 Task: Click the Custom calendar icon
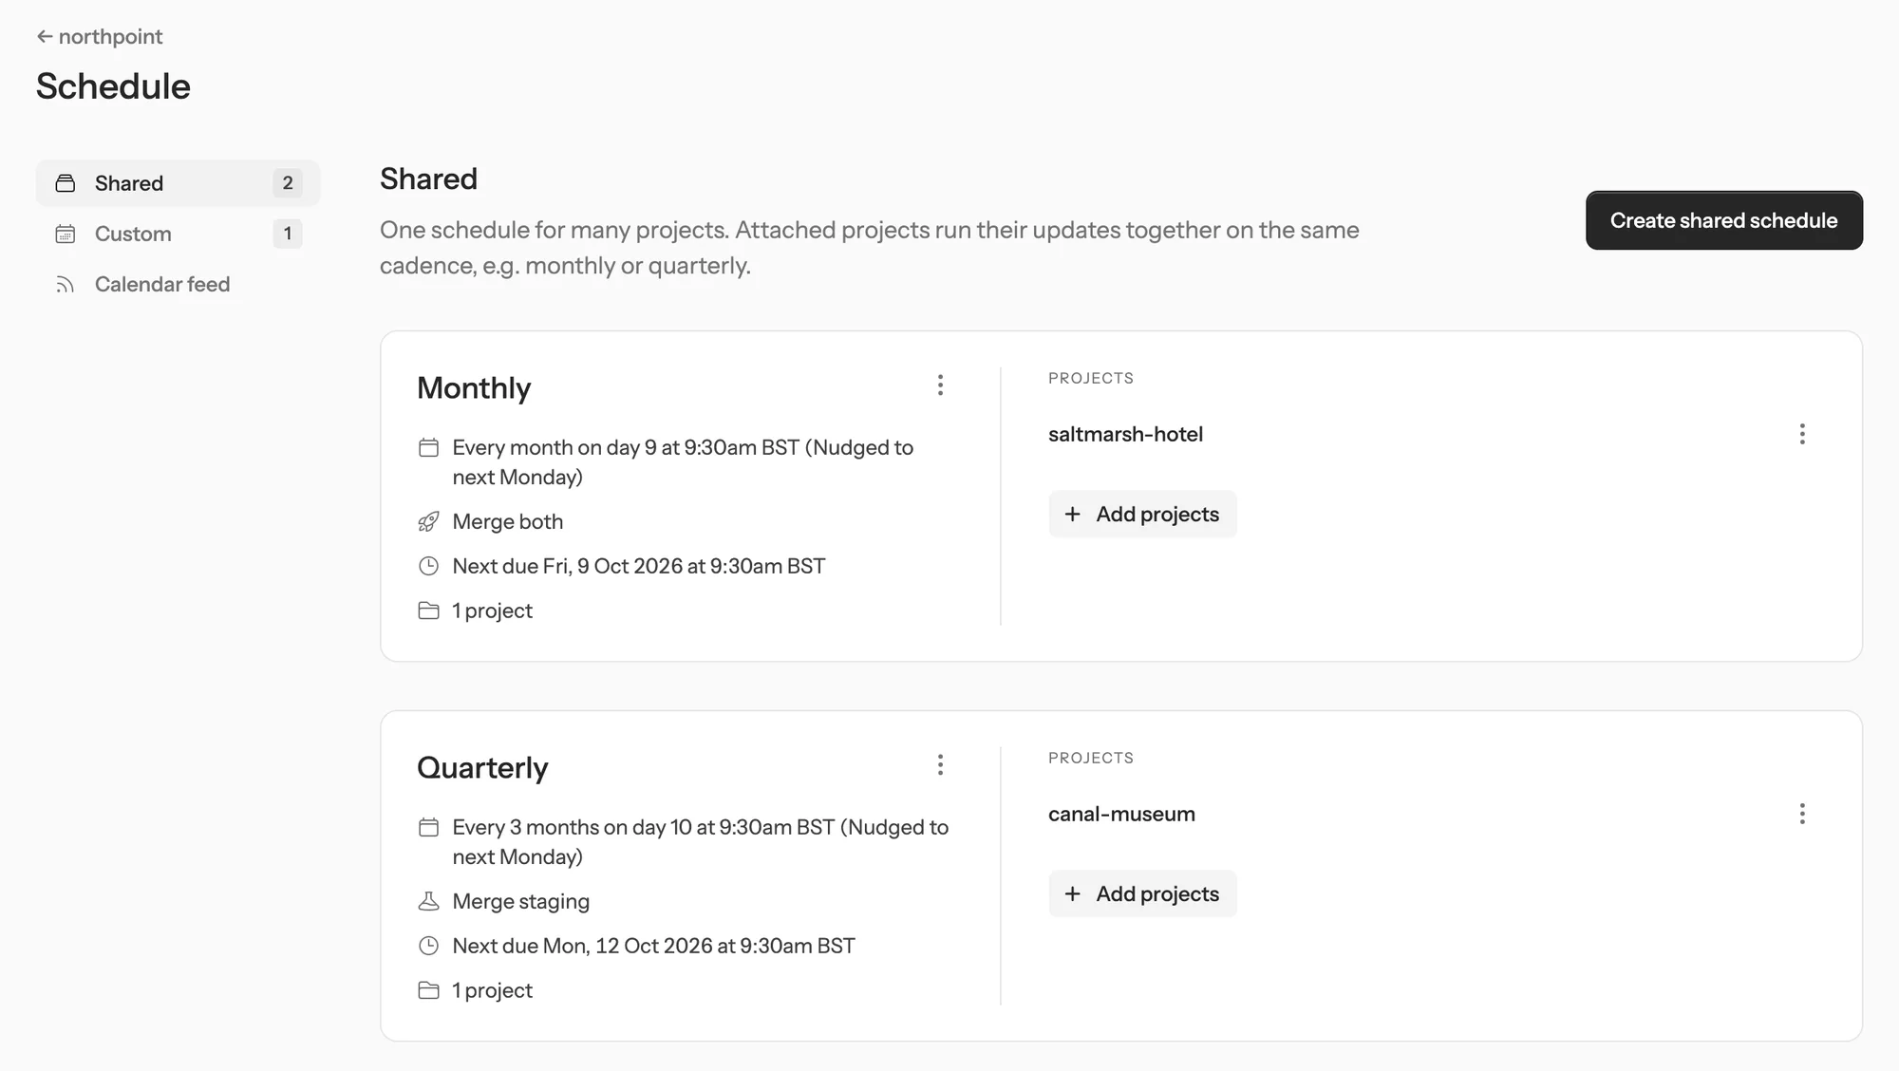[66, 234]
